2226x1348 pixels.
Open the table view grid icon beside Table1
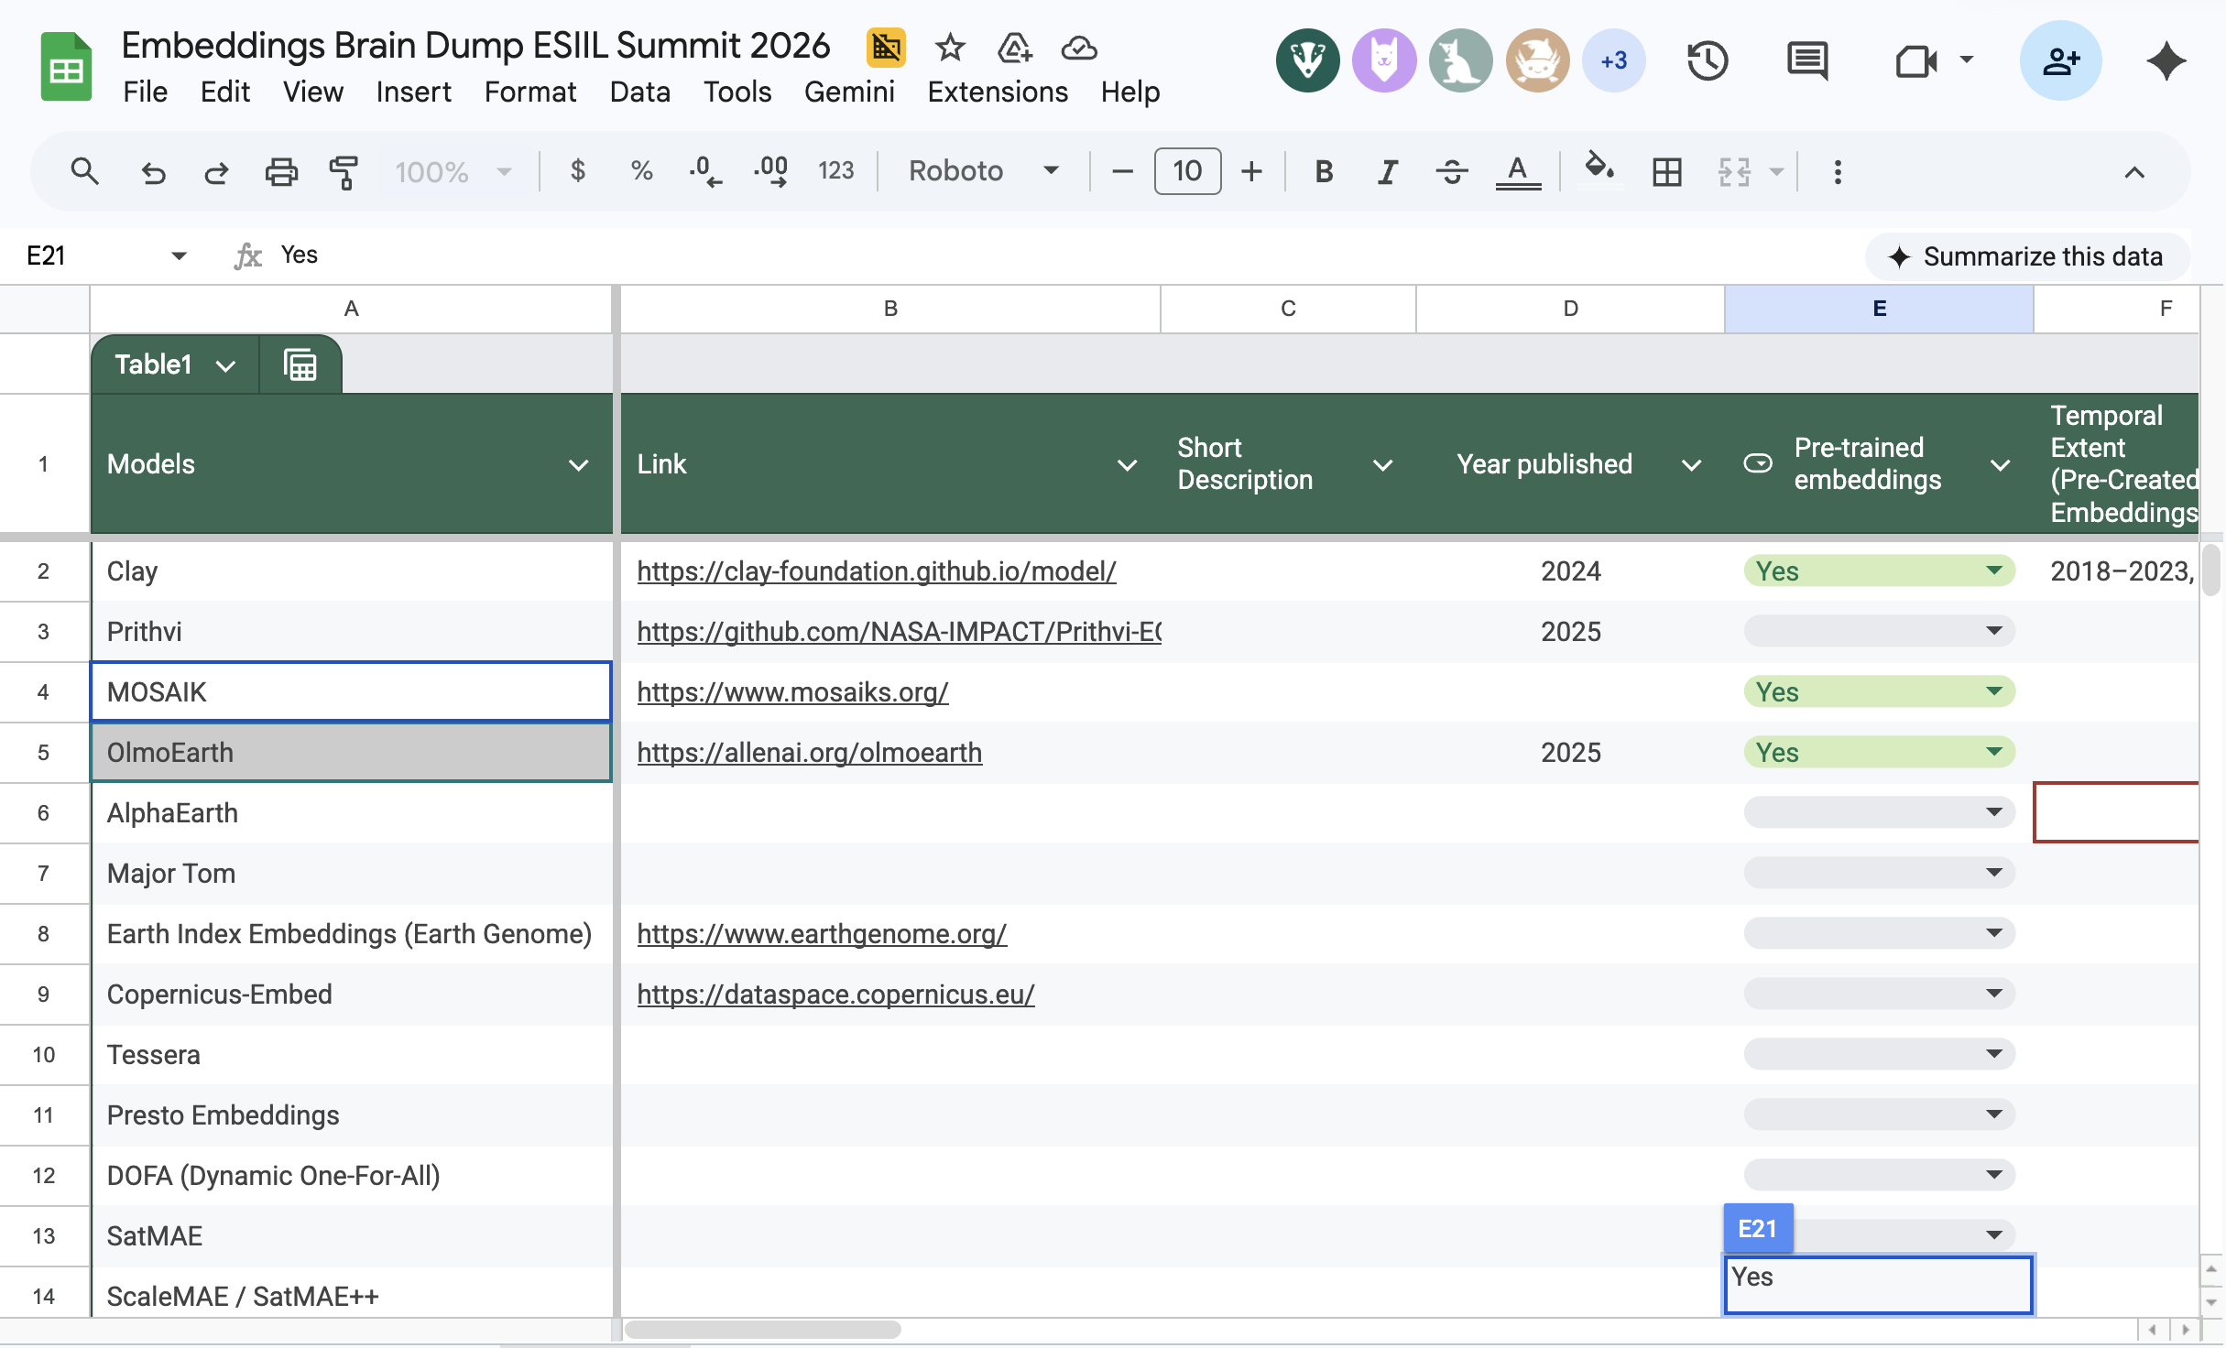click(x=300, y=364)
